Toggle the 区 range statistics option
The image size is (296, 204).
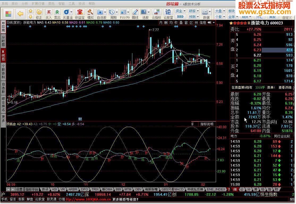click(x=191, y=23)
